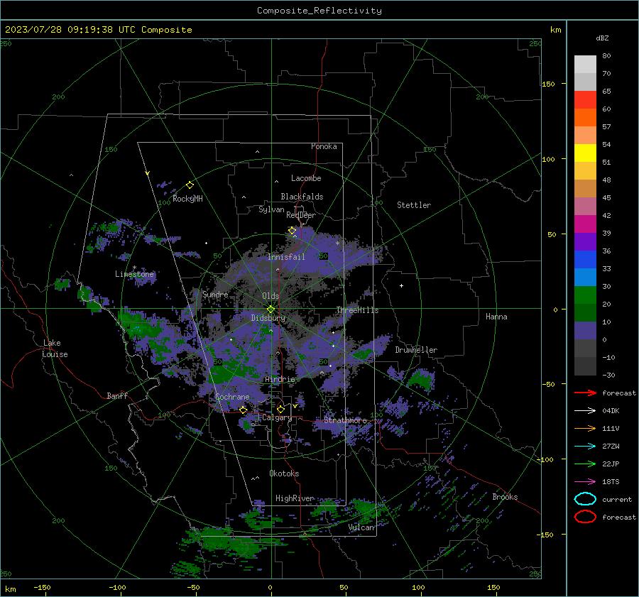Click the Stettler city label
Image resolution: width=639 pixels, height=597 pixels.
tap(414, 205)
